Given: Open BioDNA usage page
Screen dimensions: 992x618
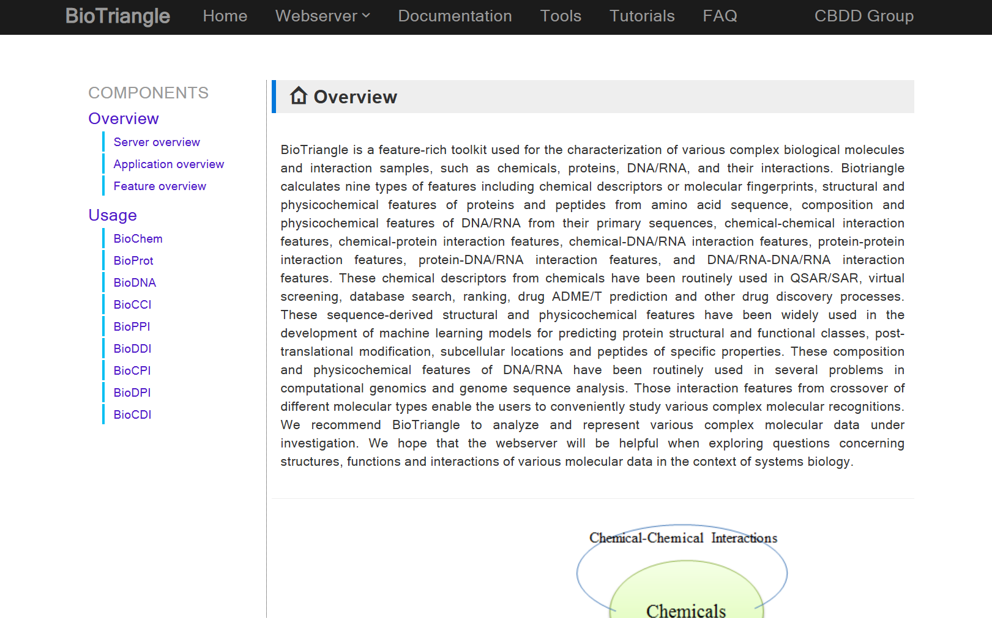Looking at the screenshot, I should pyautogui.click(x=135, y=283).
